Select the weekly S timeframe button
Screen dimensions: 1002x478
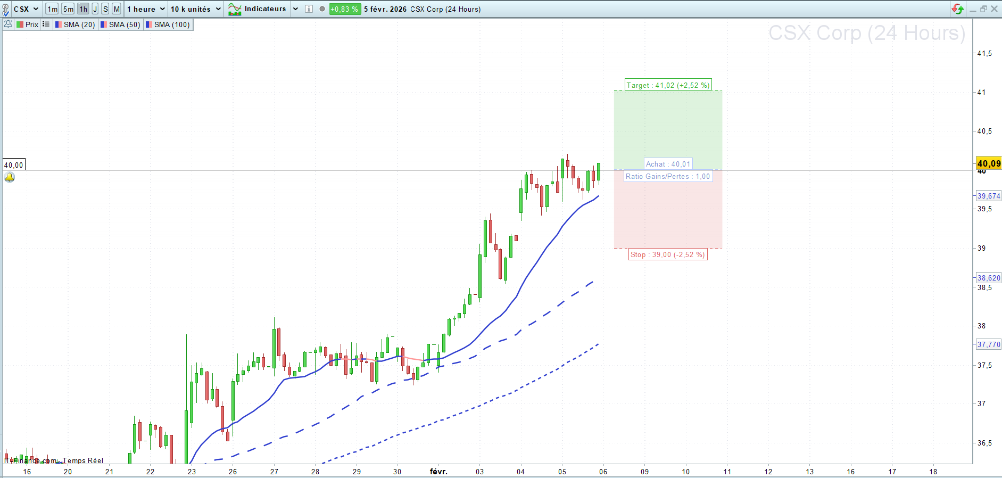pos(105,9)
